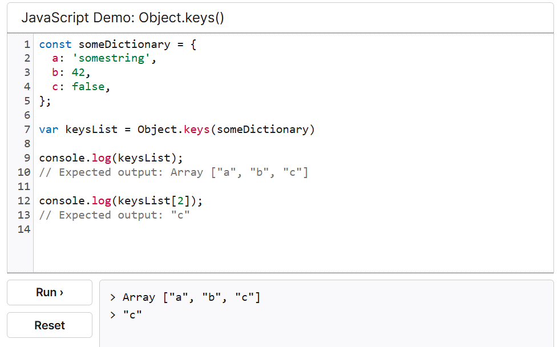Click the expected output Array comment

coord(173,172)
